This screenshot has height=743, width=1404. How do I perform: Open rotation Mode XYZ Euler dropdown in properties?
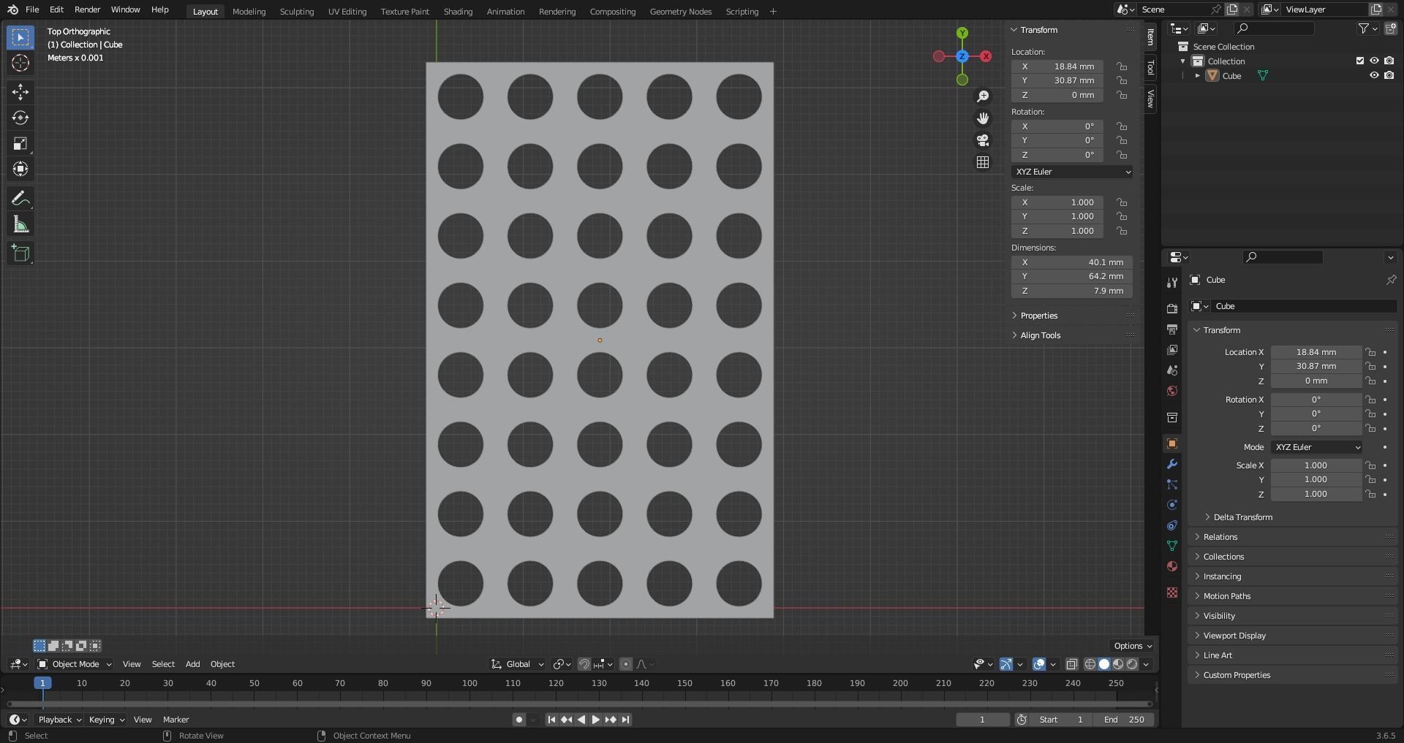point(1316,447)
